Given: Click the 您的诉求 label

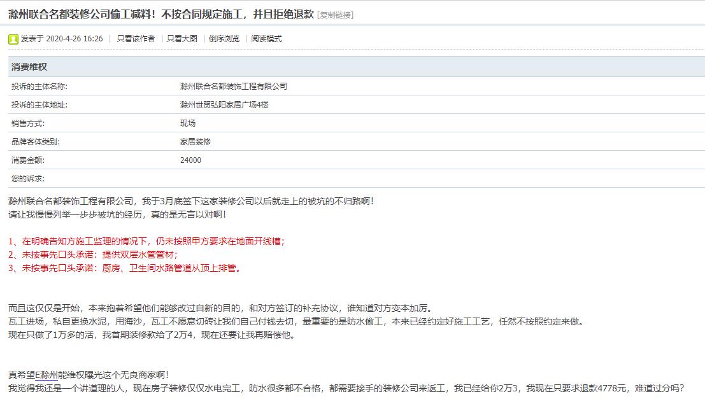Looking at the screenshot, I should [x=28, y=178].
